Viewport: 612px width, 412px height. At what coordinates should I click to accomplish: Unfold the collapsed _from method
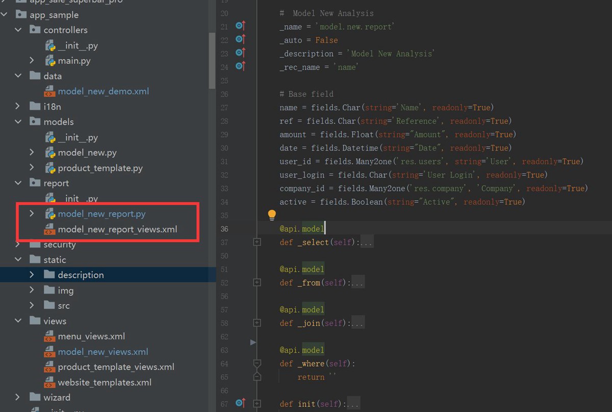point(257,283)
